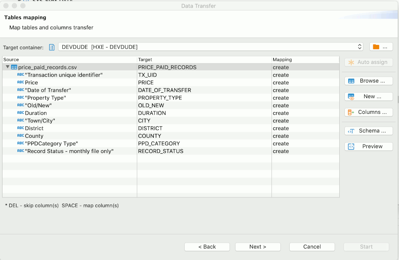Click ABC icon of "Town/City"
This screenshot has width=399, height=260.
click(x=21, y=120)
